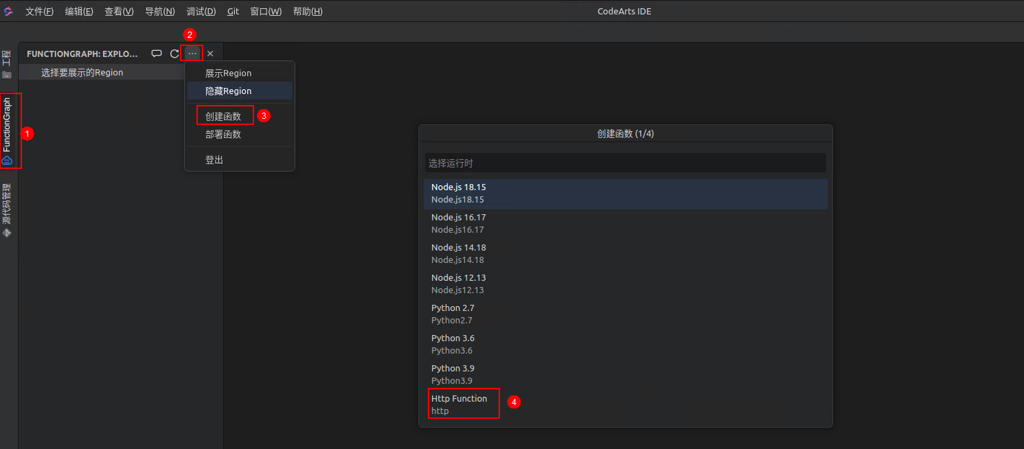Viewport: 1024px width, 449px height.
Task: Pick the Python 3.9 runtime
Action: 625,375
